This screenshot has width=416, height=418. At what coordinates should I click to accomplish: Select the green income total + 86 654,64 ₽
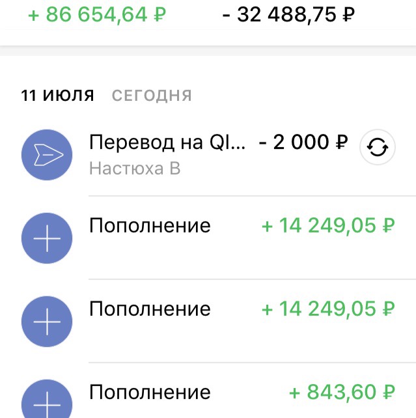pyautogui.click(x=97, y=15)
